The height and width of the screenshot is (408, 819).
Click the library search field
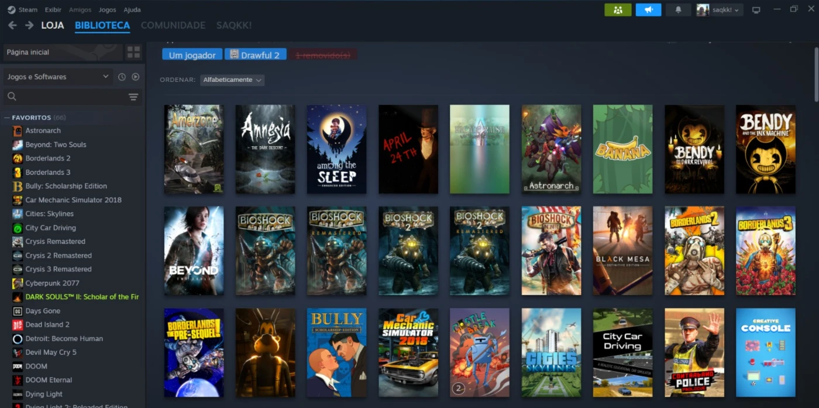coord(66,96)
